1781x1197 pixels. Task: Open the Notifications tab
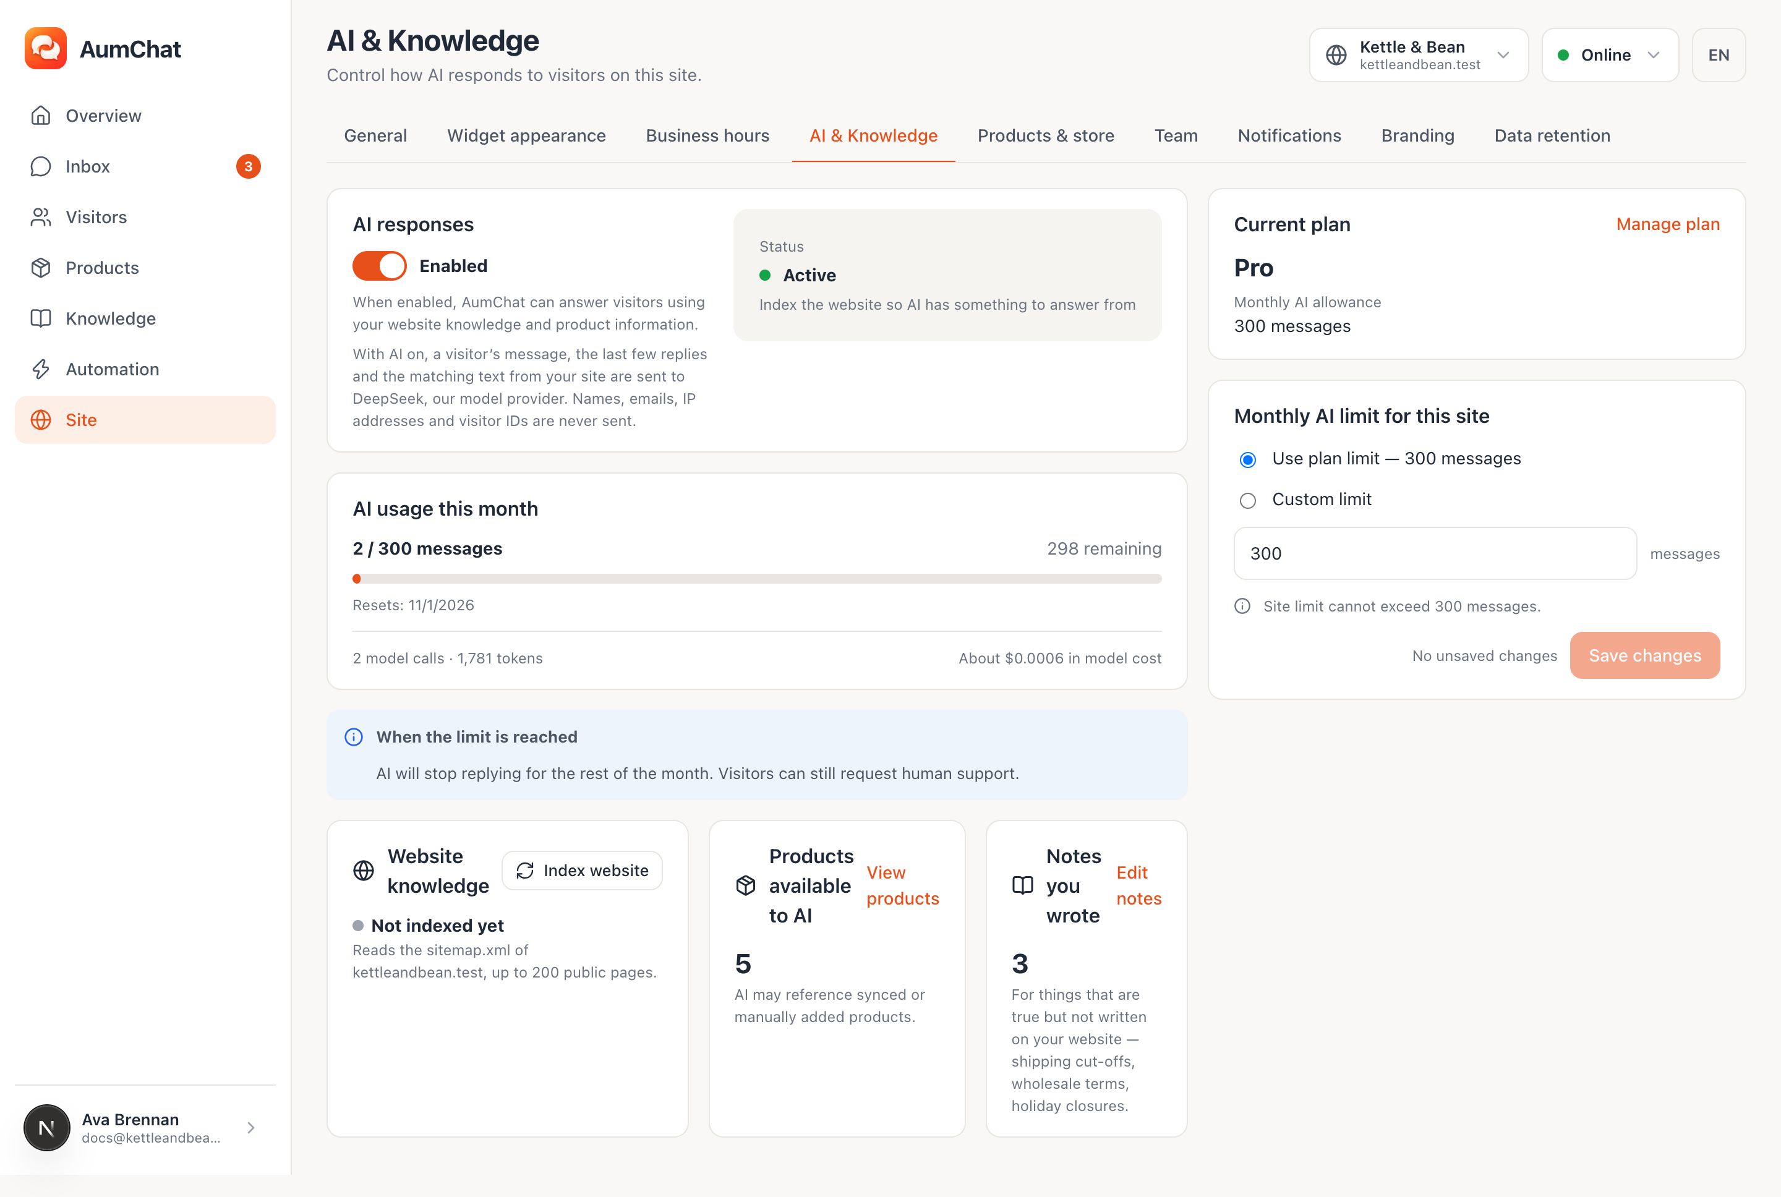point(1289,136)
